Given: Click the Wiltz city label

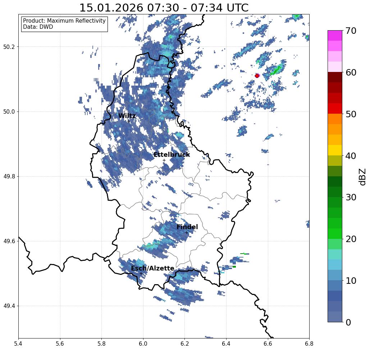Looking at the screenshot, I should [127, 116].
